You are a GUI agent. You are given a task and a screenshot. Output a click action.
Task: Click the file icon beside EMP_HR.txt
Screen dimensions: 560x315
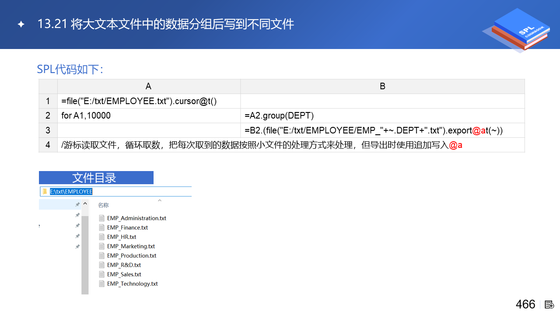coord(102,237)
